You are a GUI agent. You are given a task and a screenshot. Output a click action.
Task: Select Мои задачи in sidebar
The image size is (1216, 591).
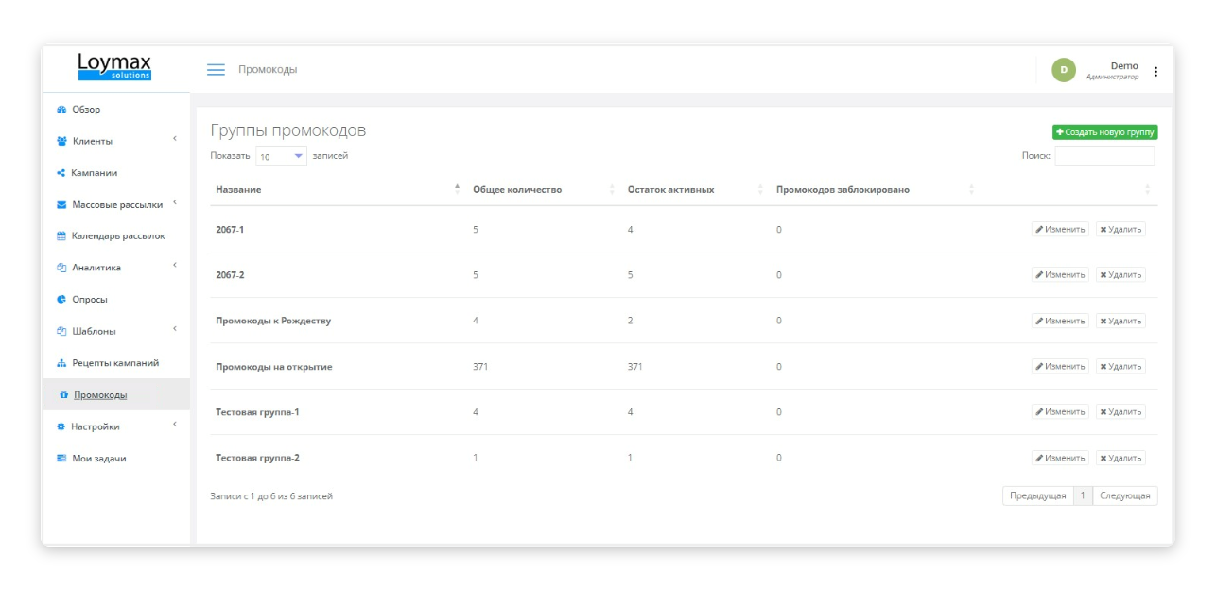pyautogui.click(x=99, y=459)
